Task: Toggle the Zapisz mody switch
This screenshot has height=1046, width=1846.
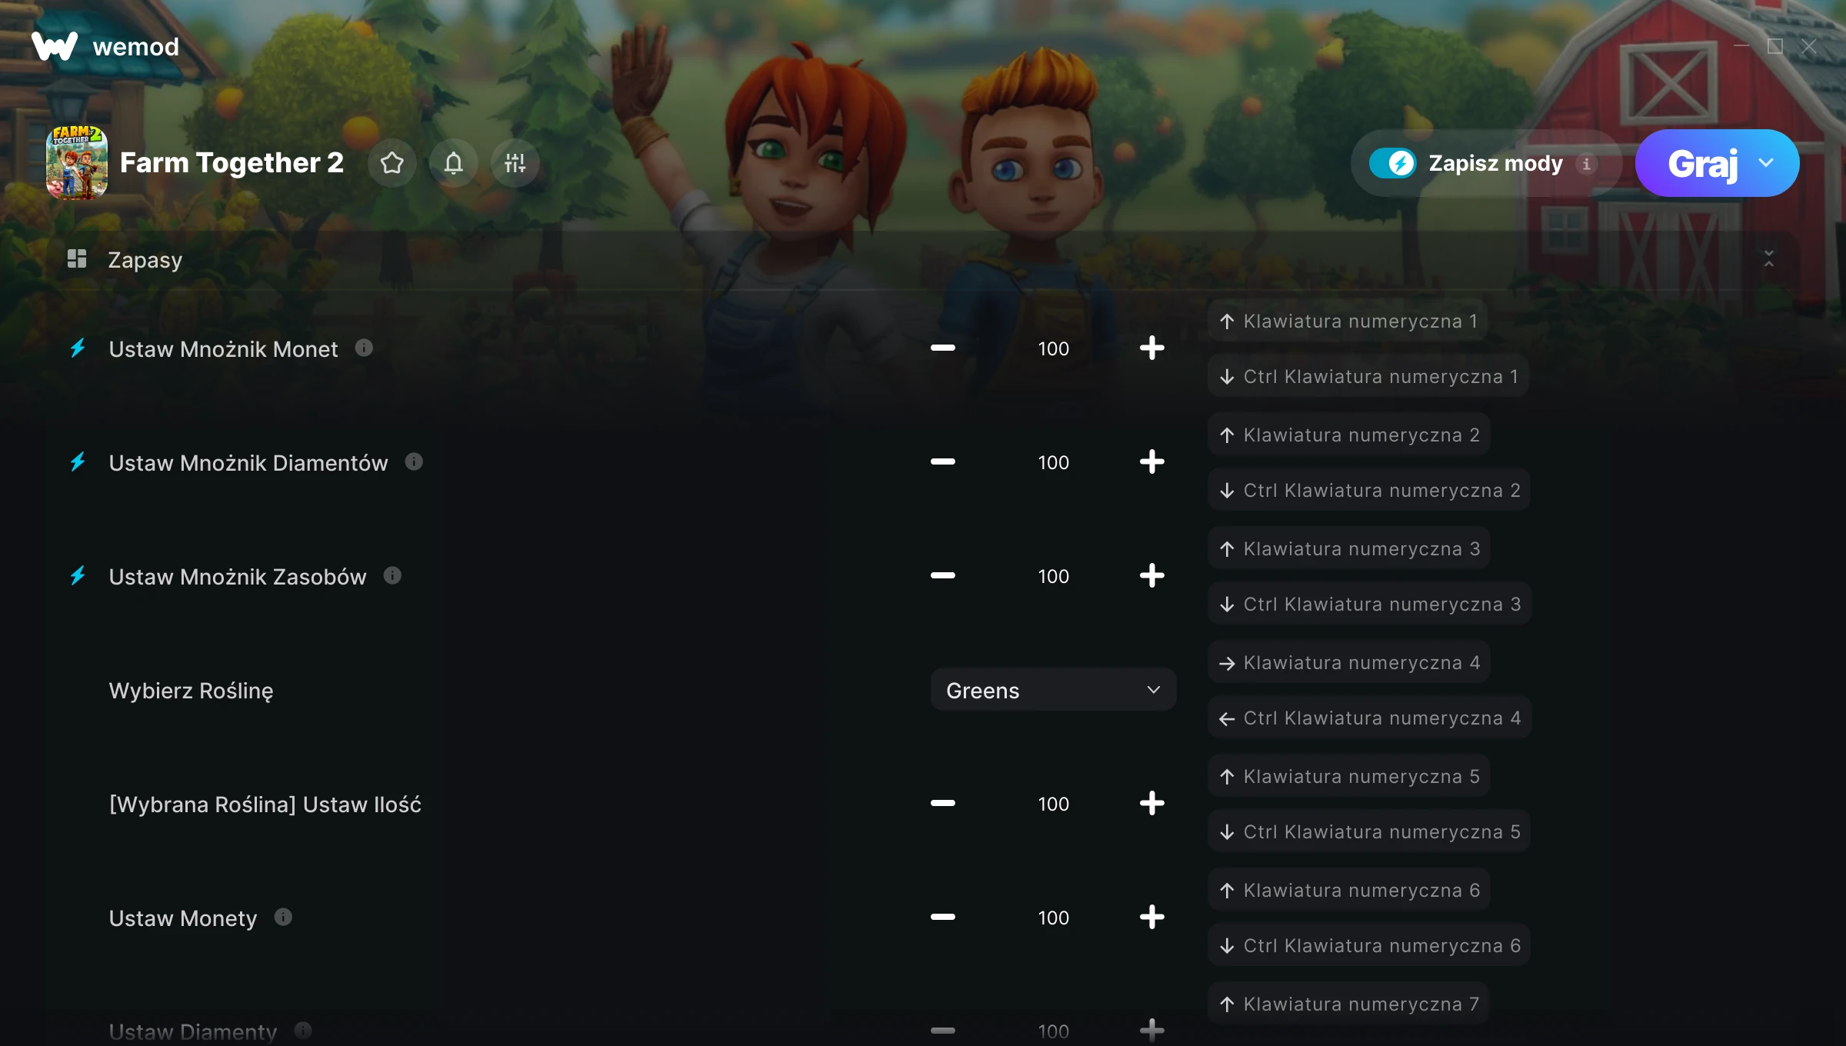Action: (1392, 163)
